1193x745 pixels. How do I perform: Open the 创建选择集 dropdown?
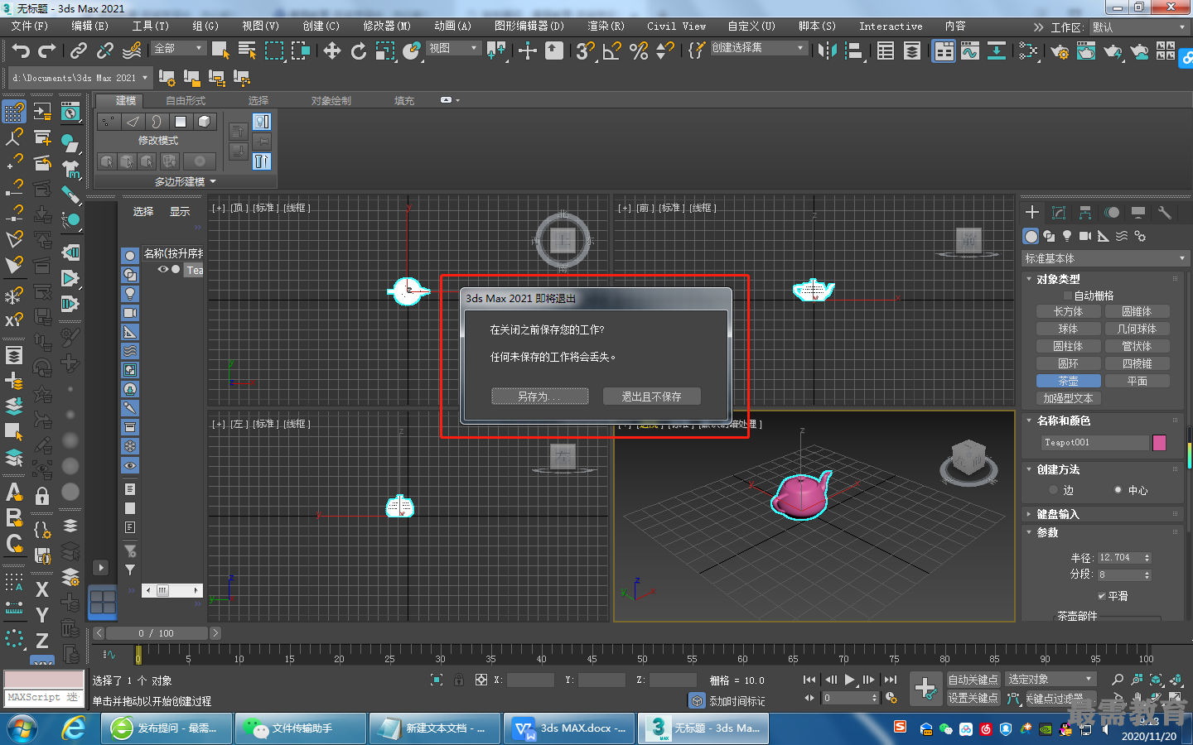758,48
